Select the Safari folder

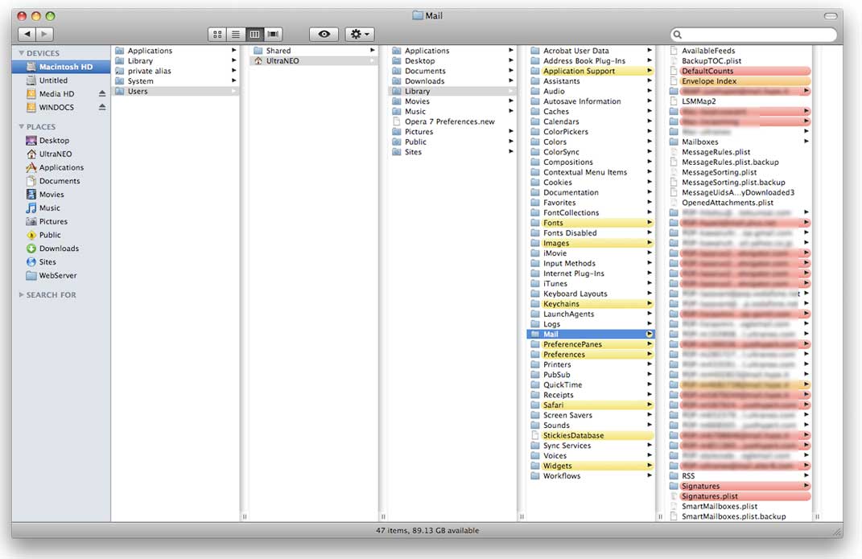(x=591, y=405)
